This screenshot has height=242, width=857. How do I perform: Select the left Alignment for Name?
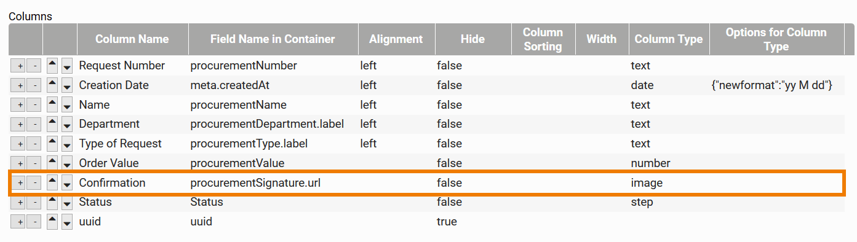pyautogui.click(x=368, y=105)
